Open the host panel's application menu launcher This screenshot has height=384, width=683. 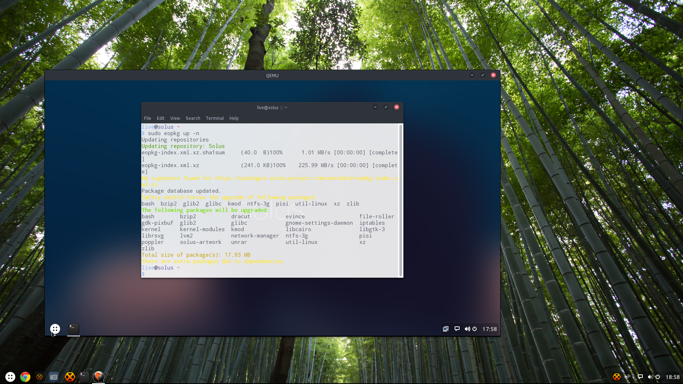click(x=10, y=377)
